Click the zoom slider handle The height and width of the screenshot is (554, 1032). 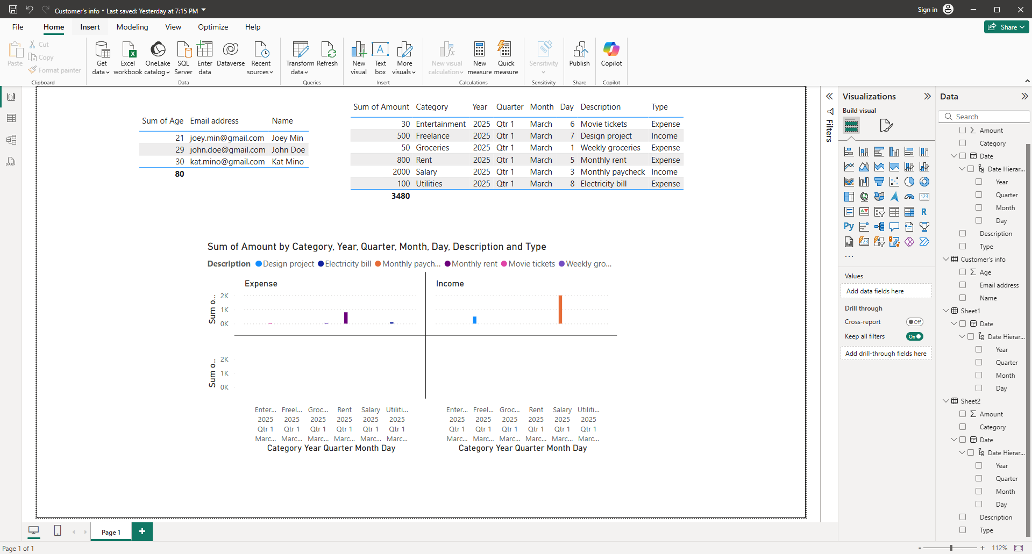(951, 548)
